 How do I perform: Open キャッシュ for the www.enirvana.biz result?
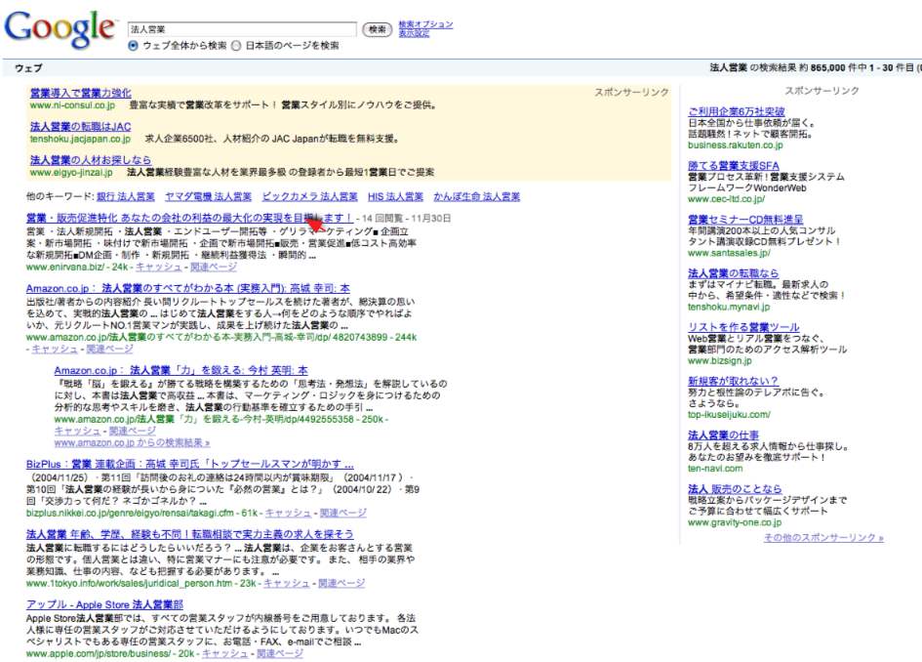(159, 268)
